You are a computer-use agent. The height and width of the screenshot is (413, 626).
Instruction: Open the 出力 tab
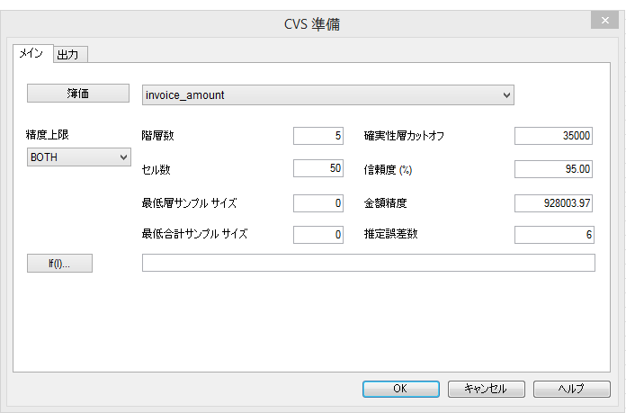click(x=68, y=55)
